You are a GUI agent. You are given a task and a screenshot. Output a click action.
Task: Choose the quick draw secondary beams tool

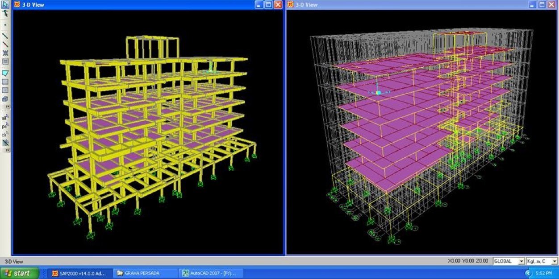5,62
